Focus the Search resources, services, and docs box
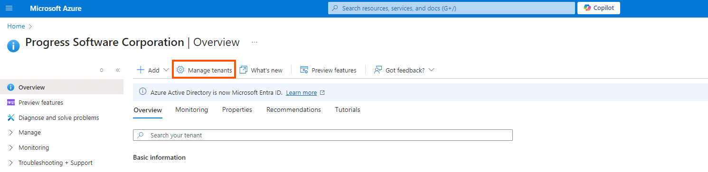The height and width of the screenshot is (172, 708). tap(452, 8)
